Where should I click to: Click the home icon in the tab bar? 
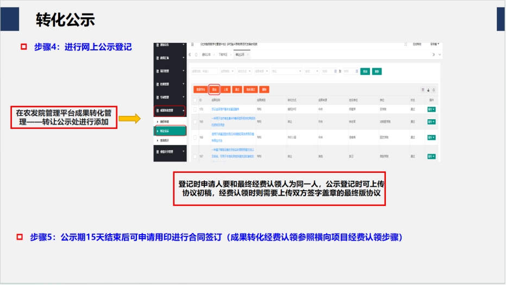point(196,55)
